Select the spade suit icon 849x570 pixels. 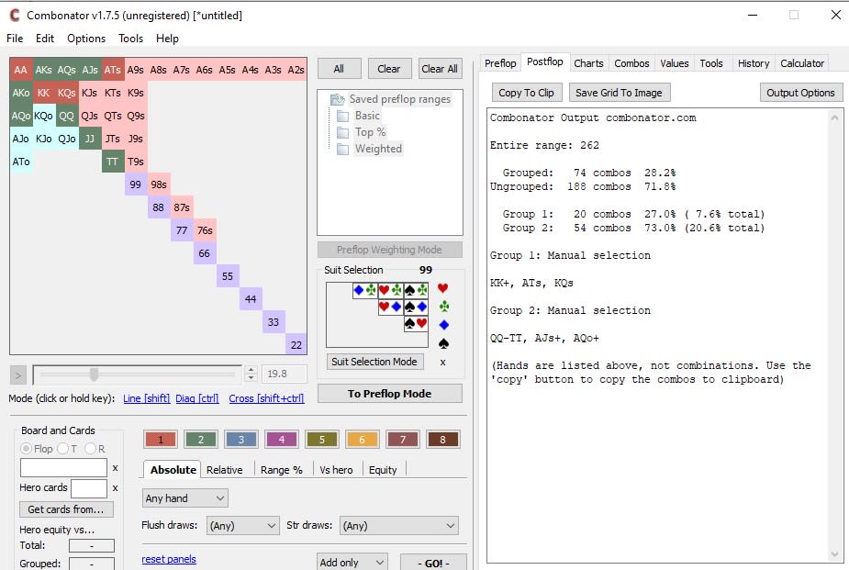tap(443, 343)
